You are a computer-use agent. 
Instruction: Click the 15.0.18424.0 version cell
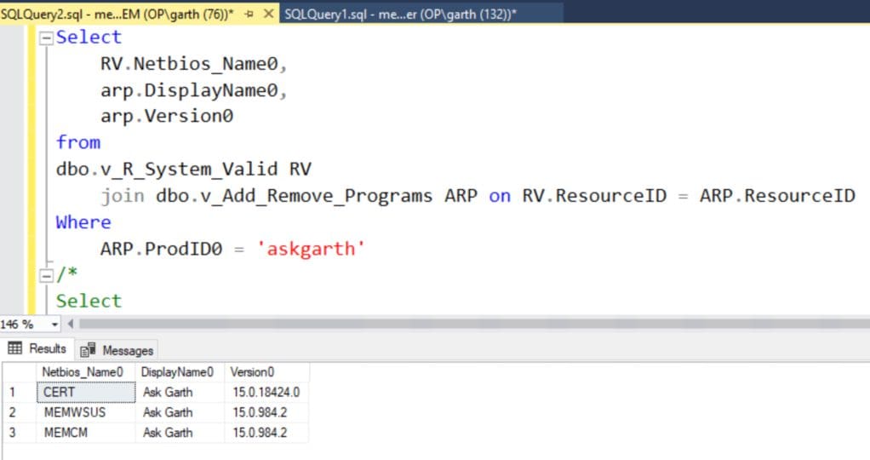[266, 392]
